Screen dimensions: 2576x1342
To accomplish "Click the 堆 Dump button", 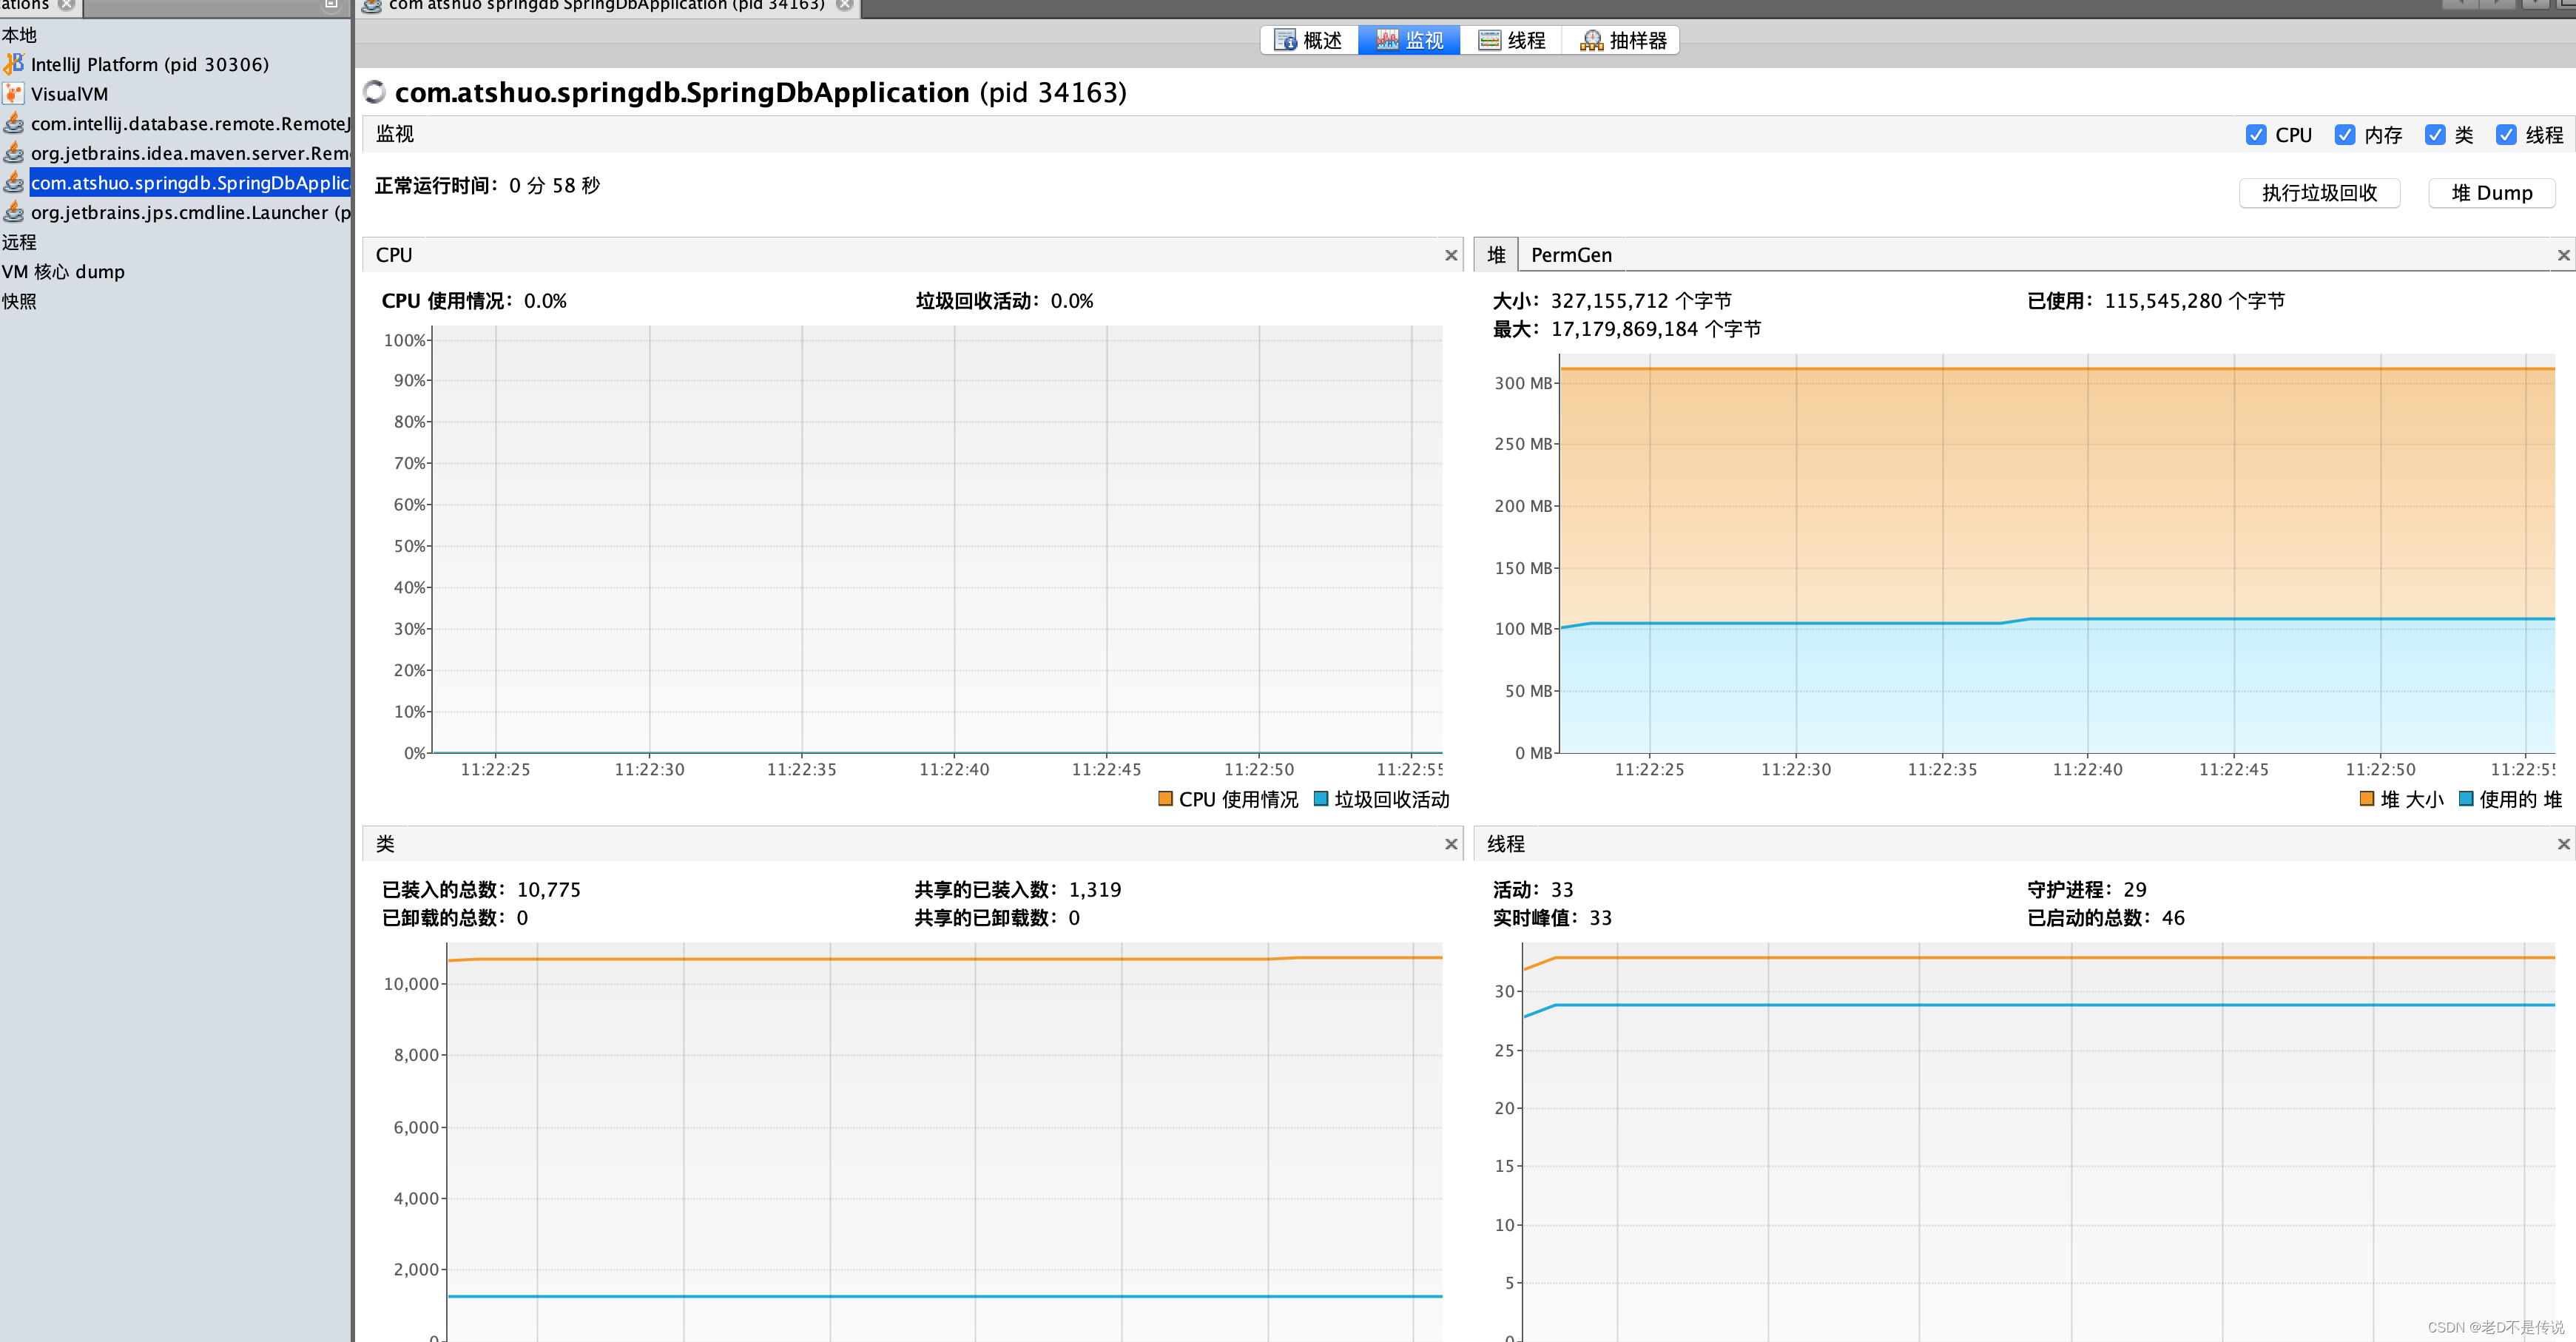I will 2492,193.
